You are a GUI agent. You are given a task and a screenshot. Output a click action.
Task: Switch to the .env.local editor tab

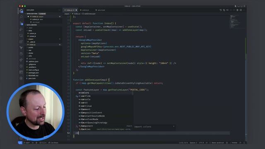[x=101, y=10]
